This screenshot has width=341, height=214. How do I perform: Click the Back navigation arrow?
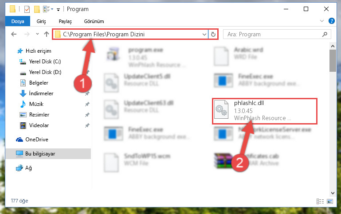[14, 34]
